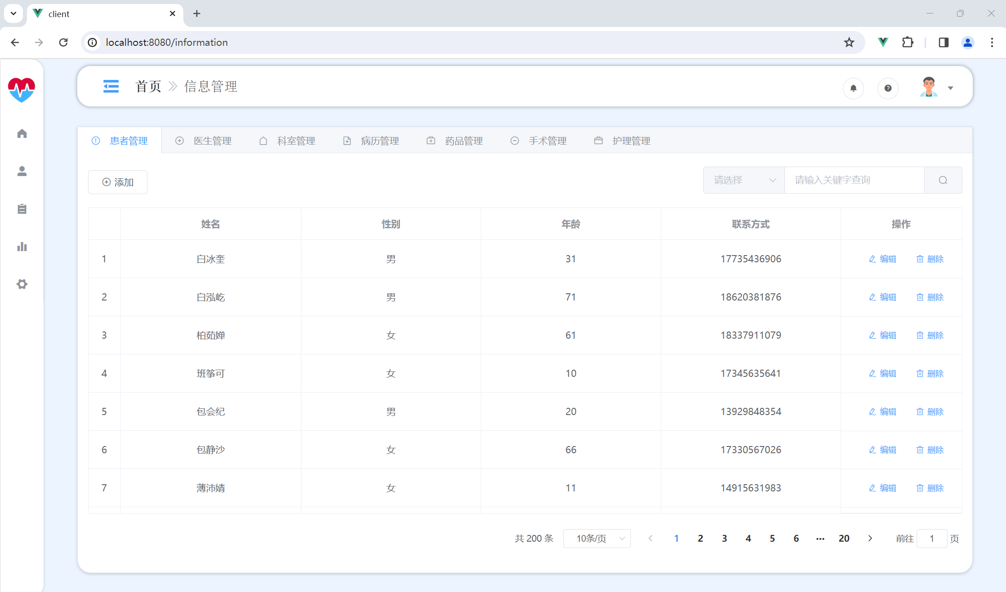Open the 10条/页 page size dropdown
Image resolution: width=1006 pixels, height=592 pixels.
click(597, 539)
